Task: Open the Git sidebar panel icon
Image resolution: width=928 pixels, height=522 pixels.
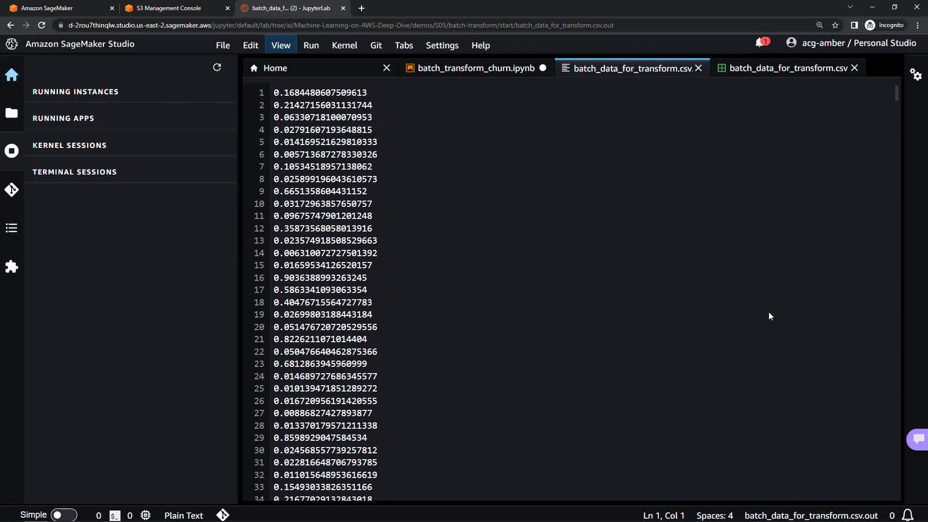Action: pos(12,189)
